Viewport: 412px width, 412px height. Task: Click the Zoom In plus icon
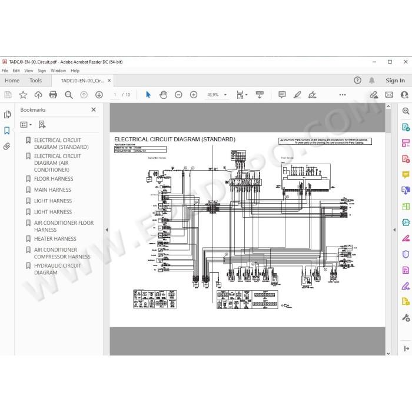pyautogui.click(x=194, y=95)
